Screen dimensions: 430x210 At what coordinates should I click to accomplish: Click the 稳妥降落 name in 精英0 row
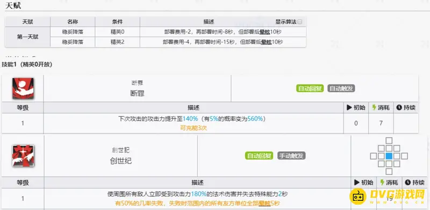coord(73,32)
